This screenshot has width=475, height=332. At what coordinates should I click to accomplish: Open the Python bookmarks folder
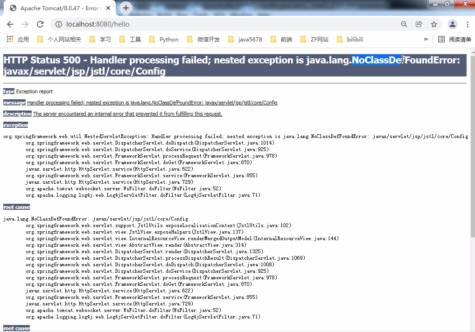point(164,39)
